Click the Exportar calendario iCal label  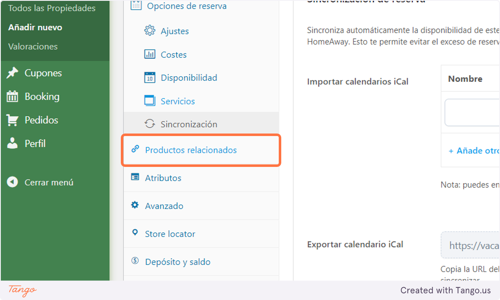pyautogui.click(x=355, y=245)
